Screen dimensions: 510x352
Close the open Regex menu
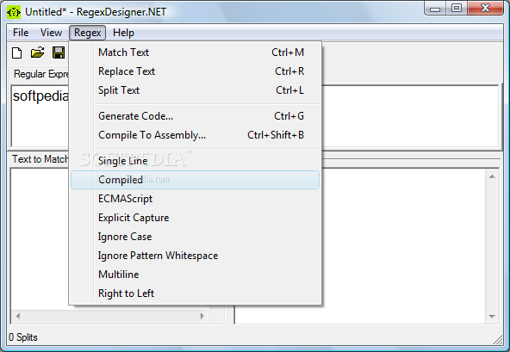coord(88,33)
